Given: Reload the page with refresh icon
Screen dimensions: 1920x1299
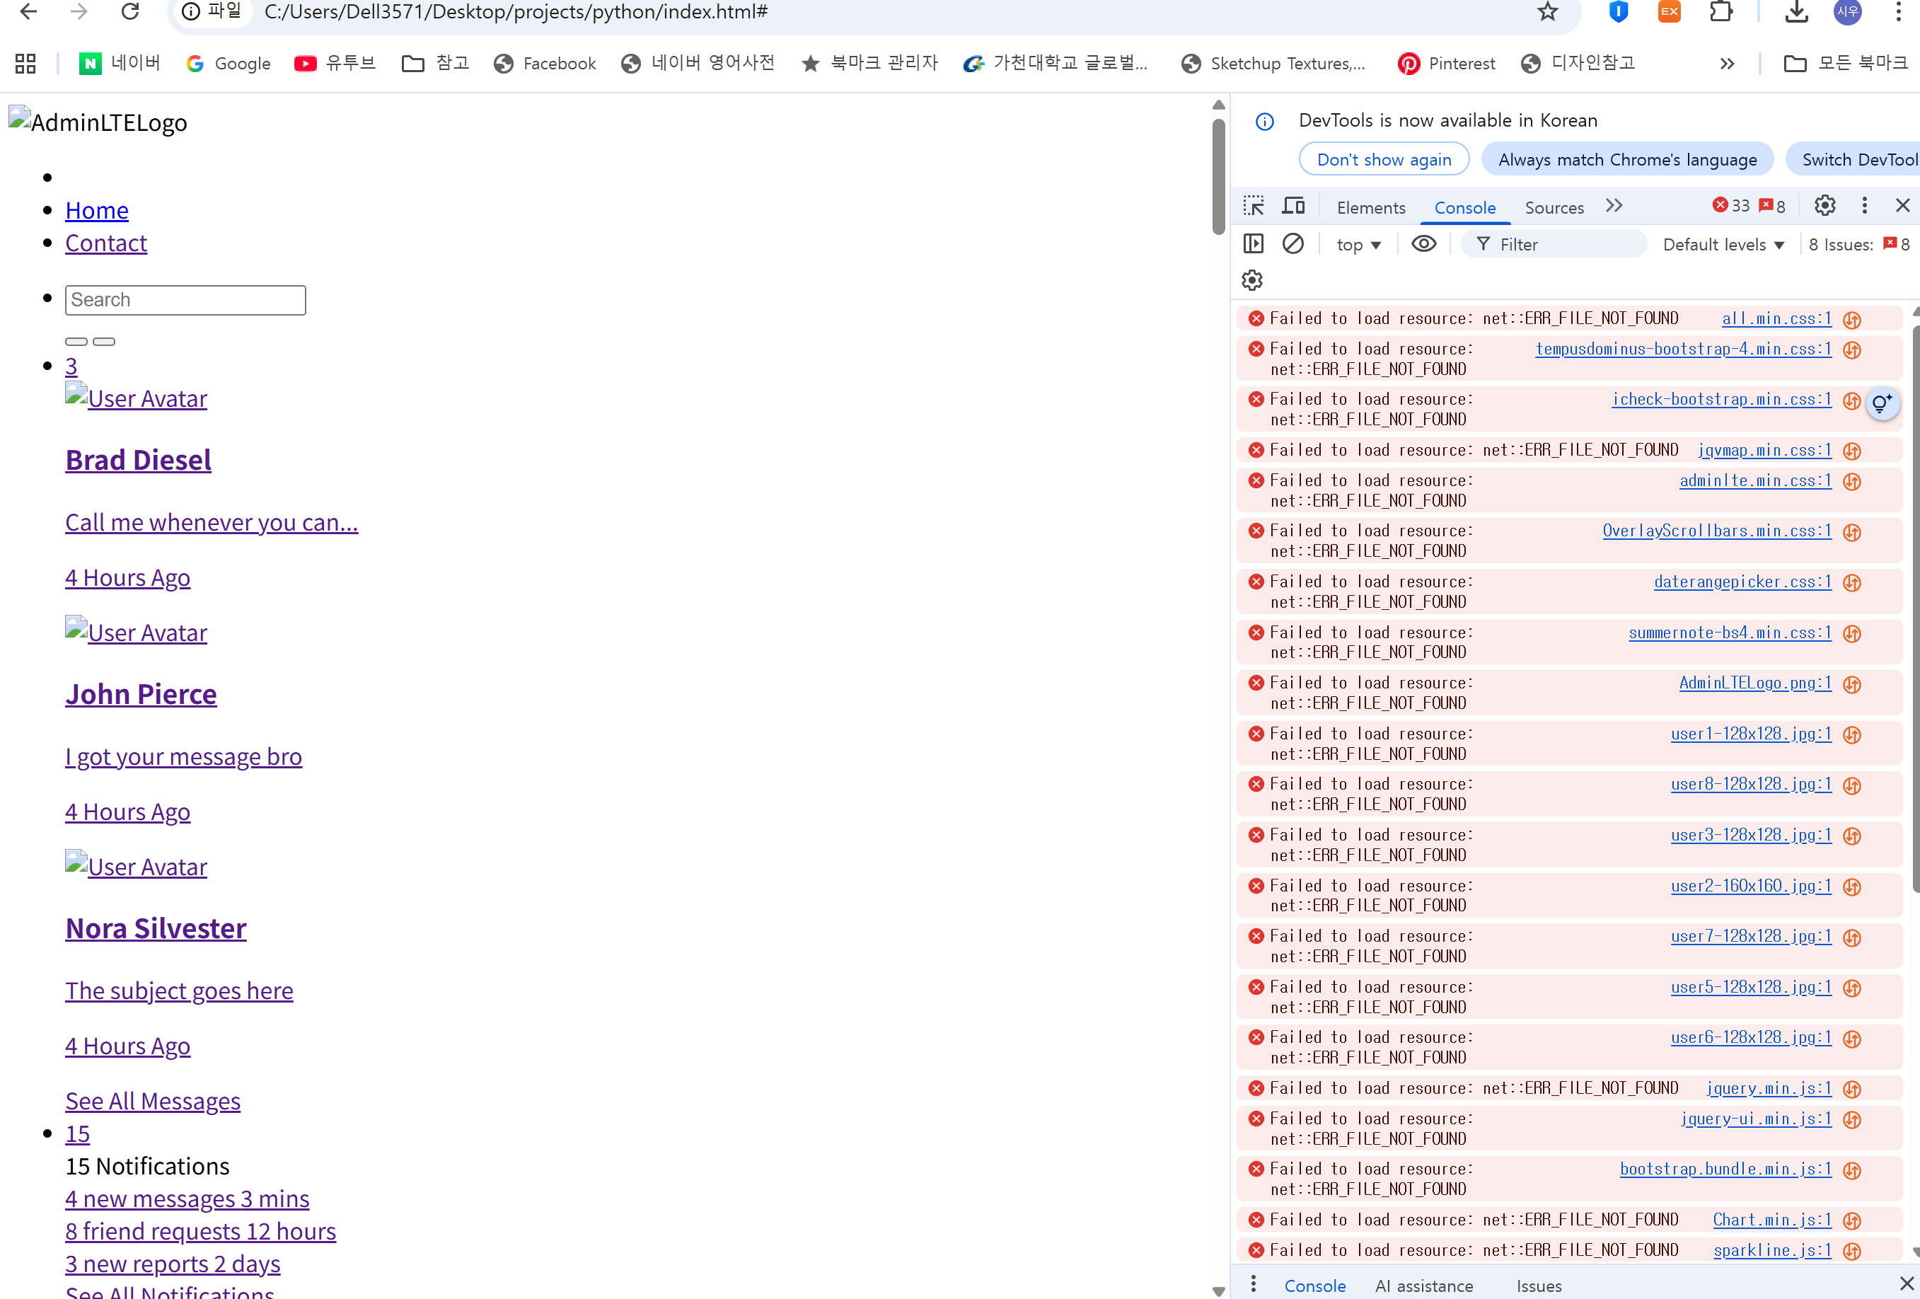Looking at the screenshot, I should pos(129,11).
